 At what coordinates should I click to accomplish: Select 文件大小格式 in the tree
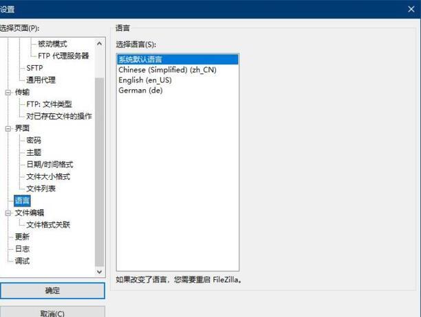[48, 176]
